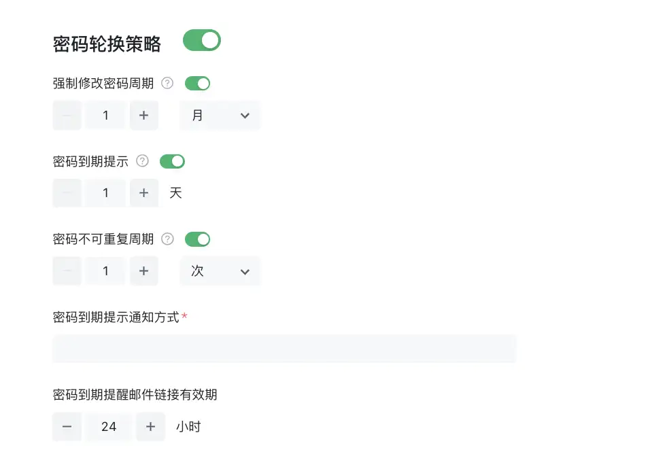Open the 次 unit dropdown

click(x=220, y=271)
